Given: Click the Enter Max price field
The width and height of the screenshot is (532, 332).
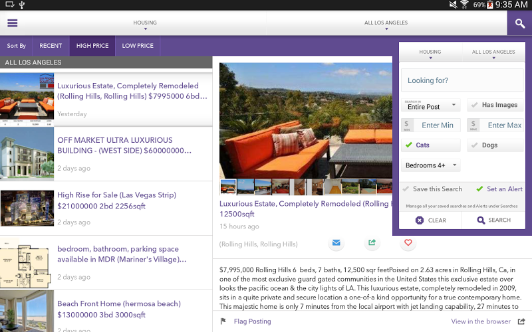Looking at the screenshot, I should (495, 125).
